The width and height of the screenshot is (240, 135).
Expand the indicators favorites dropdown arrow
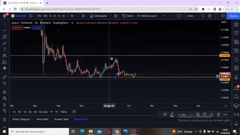click(111, 16)
